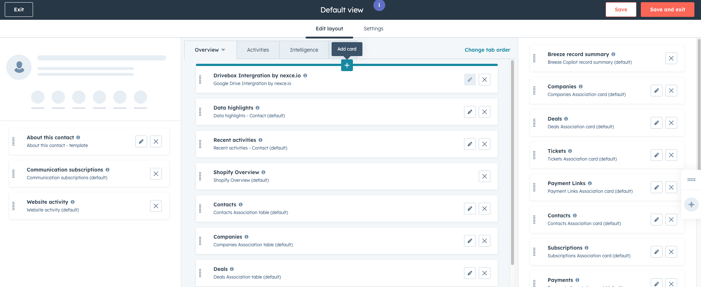
Task: Edit the Contacts Association card in right sidebar
Action: point(656,220)
